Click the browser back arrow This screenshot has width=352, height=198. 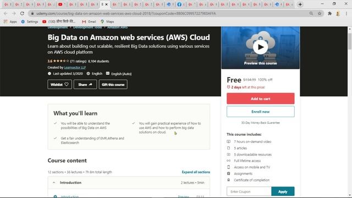(5, 13)
